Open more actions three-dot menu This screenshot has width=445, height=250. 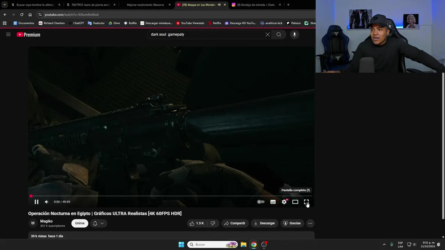point(310,223)
